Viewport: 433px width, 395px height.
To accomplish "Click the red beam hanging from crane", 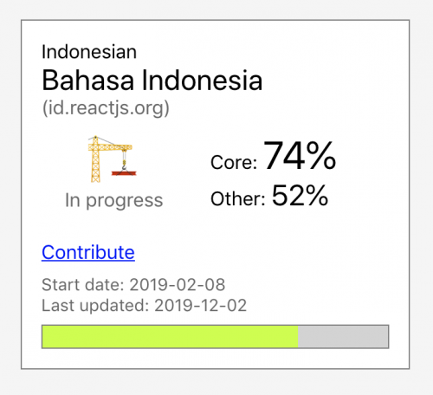I will coord(124,173).
